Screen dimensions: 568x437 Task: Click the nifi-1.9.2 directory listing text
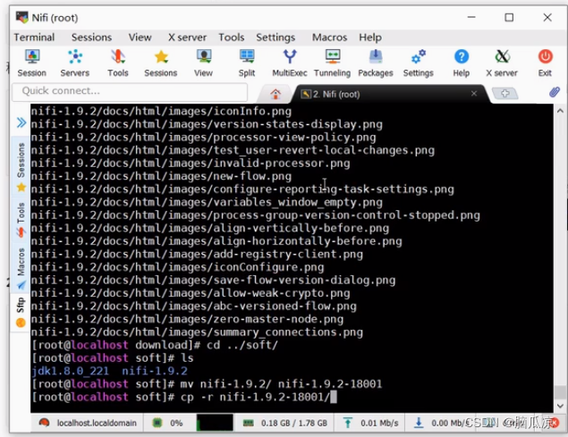pos(155,371)
